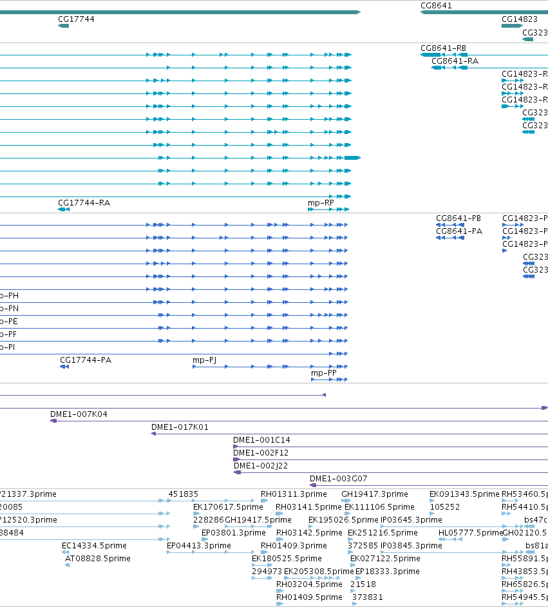Select the DME1-017K01 BAC label
Viewport: 548px width, 607px height.
(x=180, y=427)
